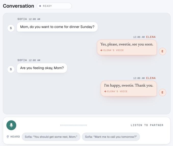Click the Conversation heading
The height and width of the screenshot is (146, 173).
(x=18, y=6)
